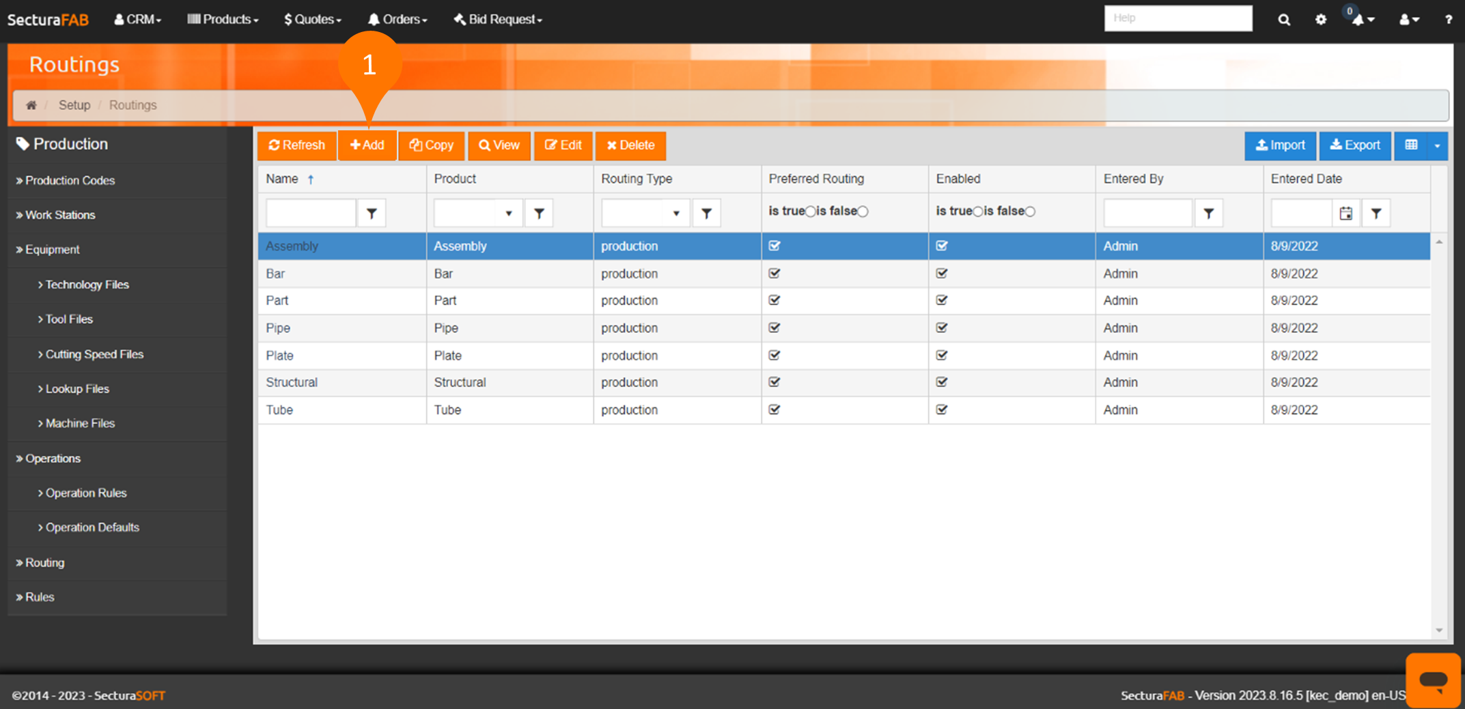
Task: Open the Entered Date calendar picker icon
Action: tap(1345, 214)
